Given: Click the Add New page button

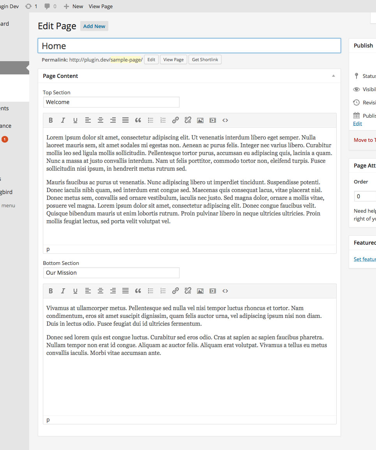Looking at the screenshot, I should tap(94, 26).
